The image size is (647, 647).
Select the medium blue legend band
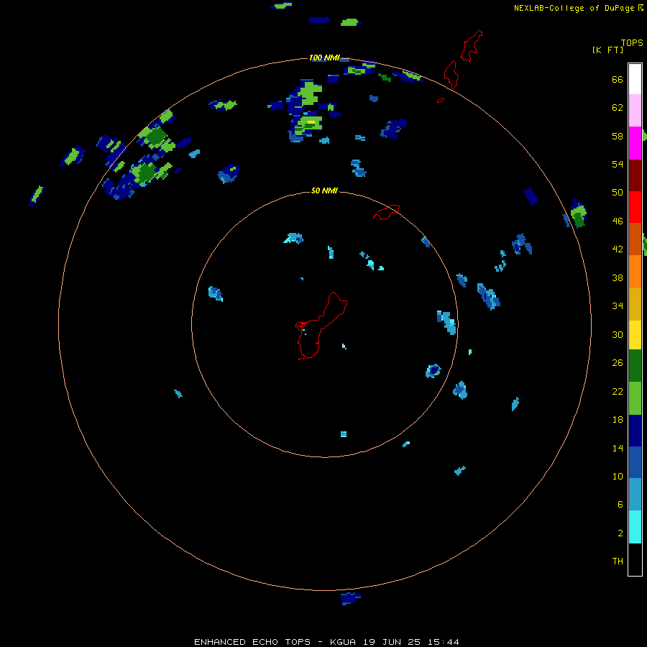pos(635,462)
